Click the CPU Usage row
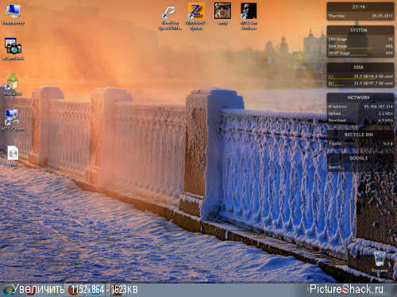The image size is (397, 297). coord(360,40)
